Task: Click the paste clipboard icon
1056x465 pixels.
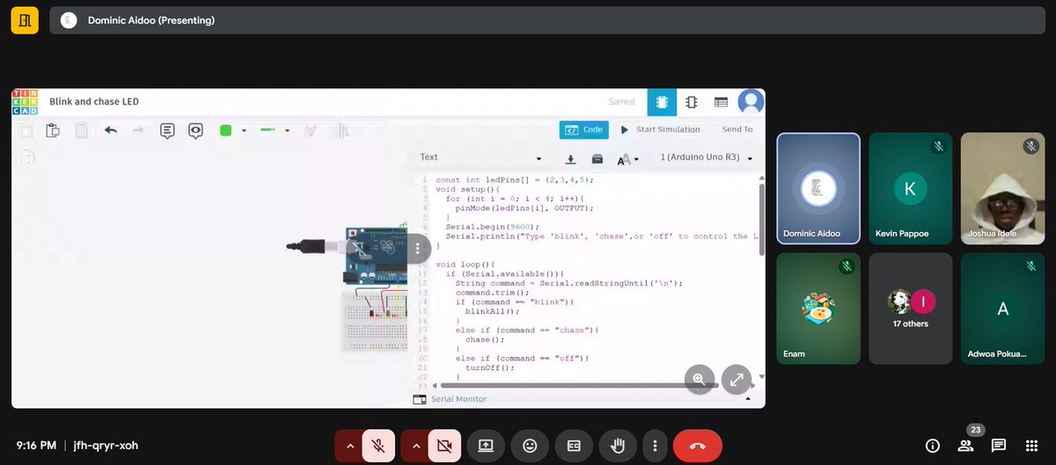Action: point(53,131)
